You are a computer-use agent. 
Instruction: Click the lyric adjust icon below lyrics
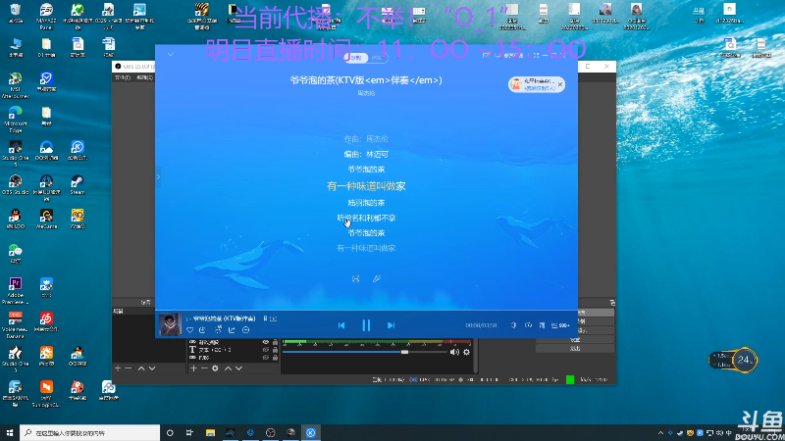tap(355, 279)
